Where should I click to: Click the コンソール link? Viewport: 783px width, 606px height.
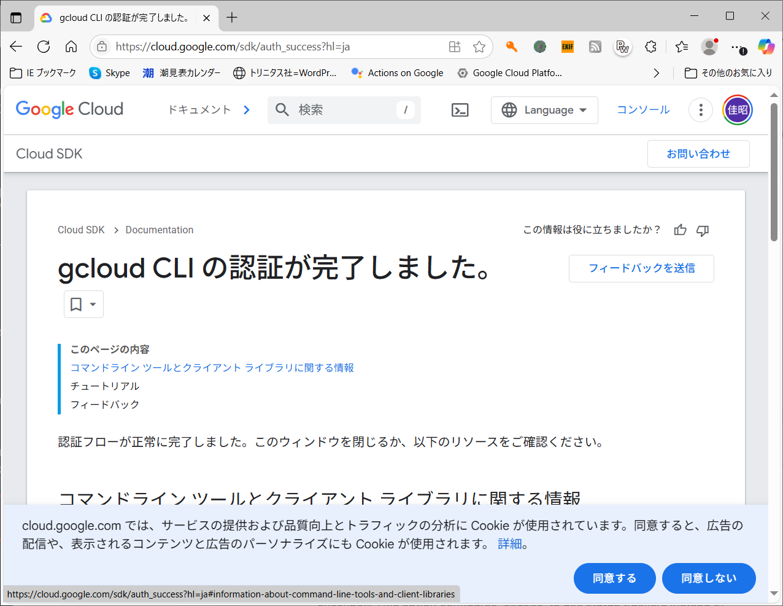point(643,110)
